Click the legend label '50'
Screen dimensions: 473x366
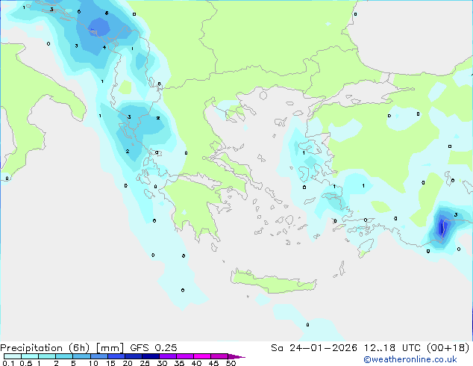click(231, 363)
